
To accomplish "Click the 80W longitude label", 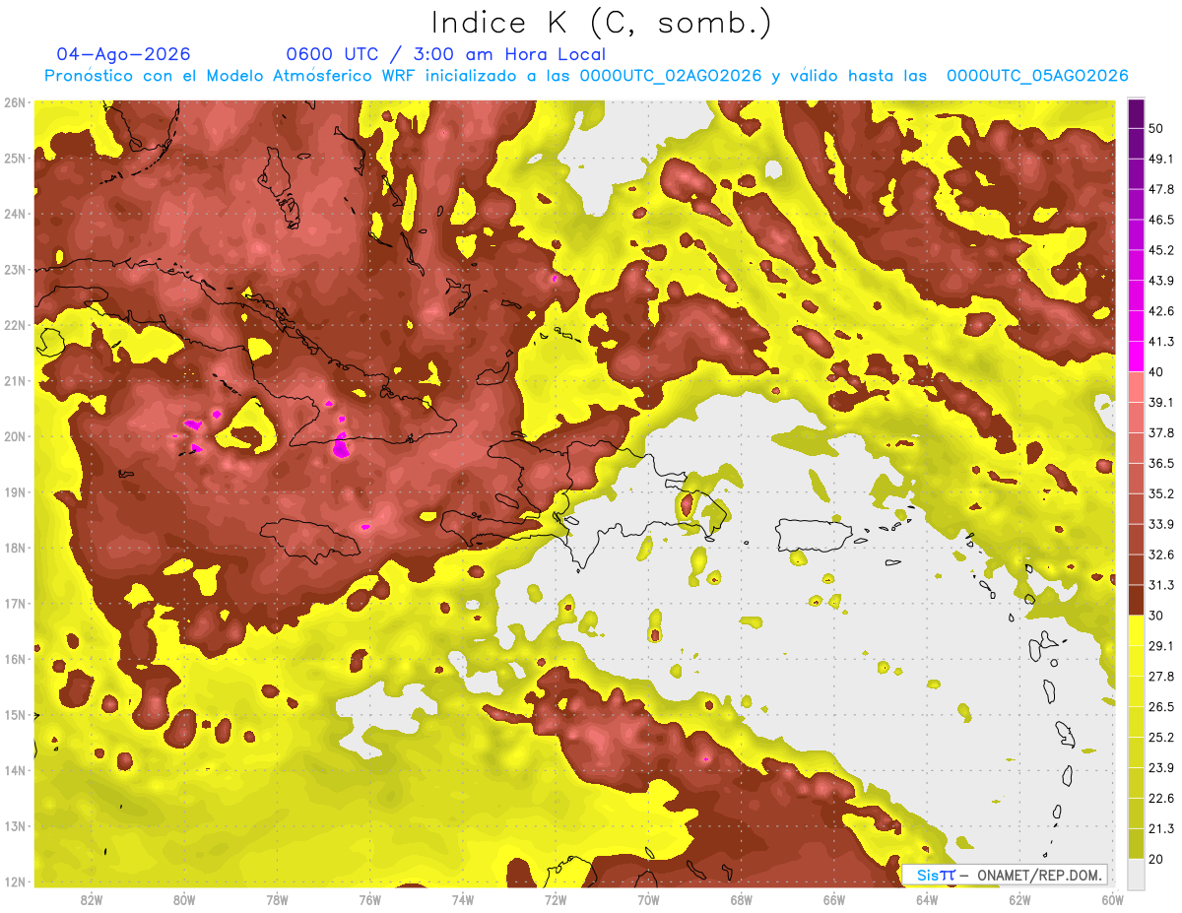I will [x=184, y=900].
